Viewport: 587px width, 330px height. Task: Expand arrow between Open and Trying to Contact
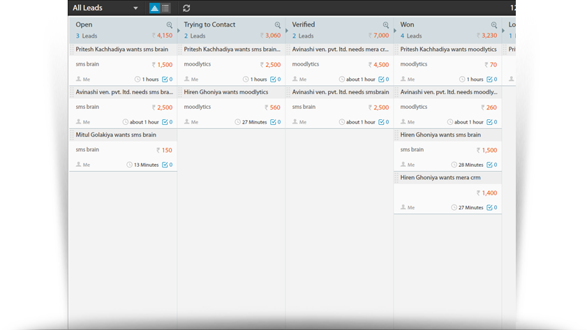tap(177, 29)
